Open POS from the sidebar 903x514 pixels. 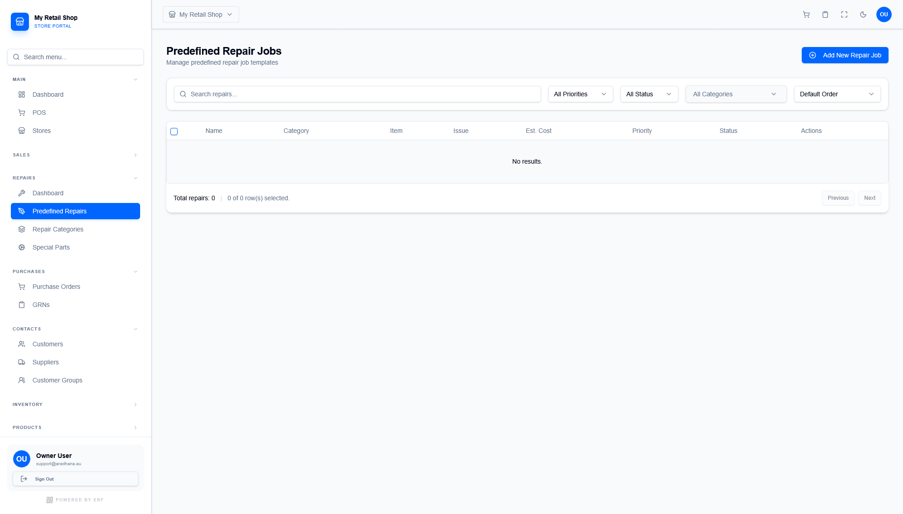75,113
